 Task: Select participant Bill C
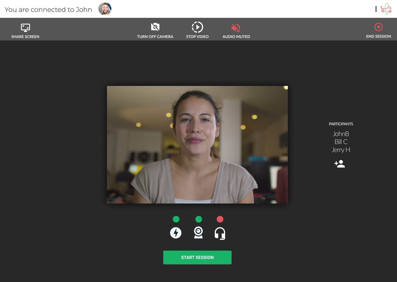coord(341,142)
